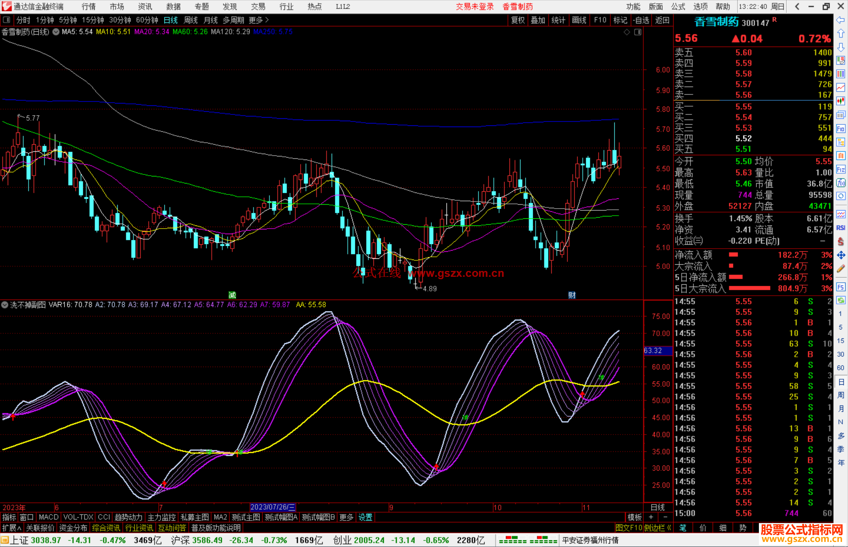The width and height of the screenshot is (848, 547).
Task: Expand the 扩展 panel at bottom left
Action: pos(11,528)
